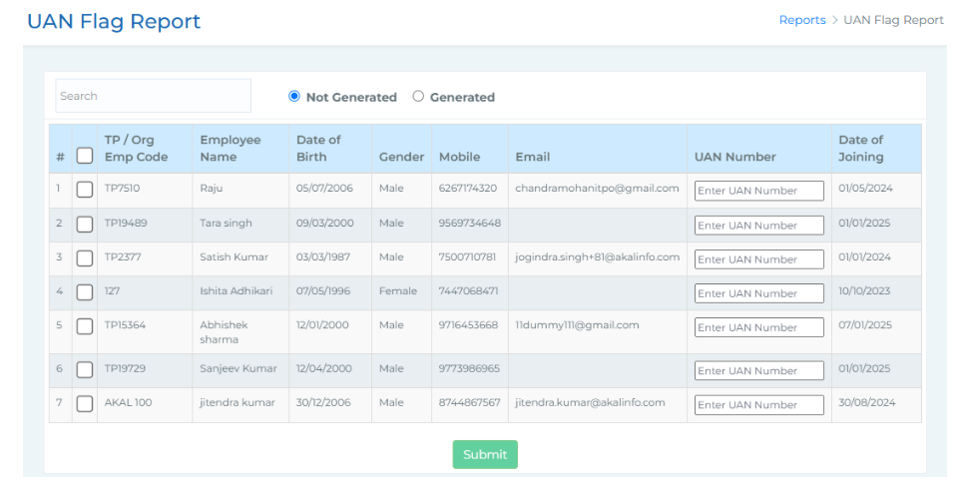Focus UAN Number field for TP7510

[758, 191]
